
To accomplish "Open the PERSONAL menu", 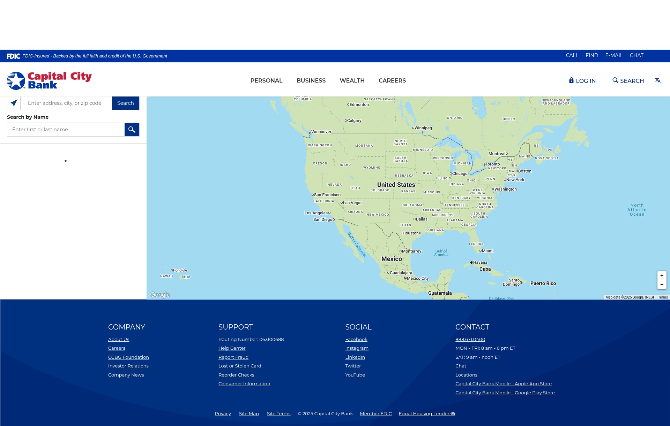I will [x=266, y=80].
